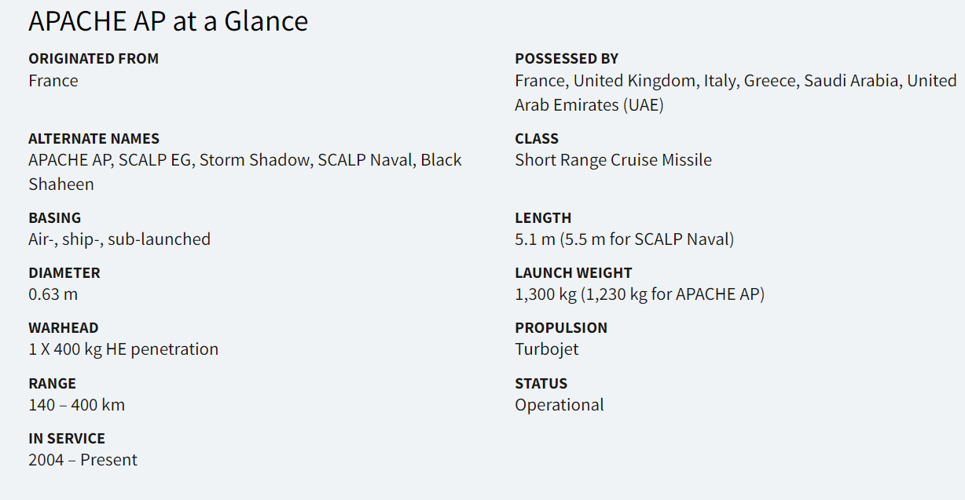
Task: Click the "2004 – Present" value
Action: (83, 460)
